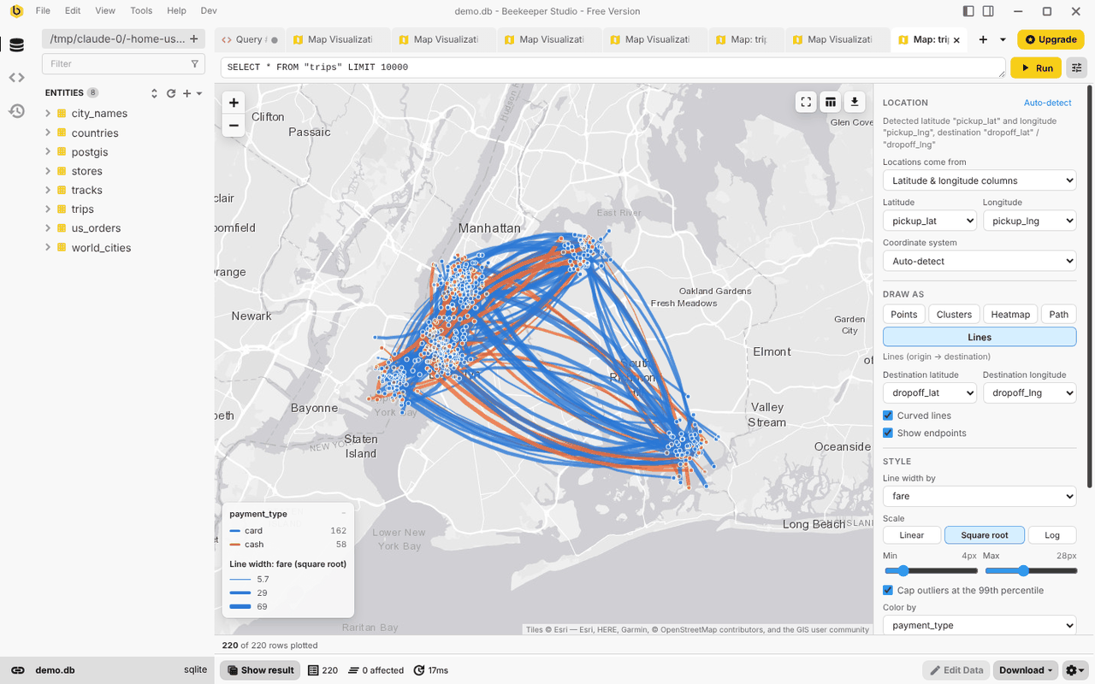1095x684 pixels.
Task: Toggle Cap outliers at 99th percentile
Action: pos(888,590)
